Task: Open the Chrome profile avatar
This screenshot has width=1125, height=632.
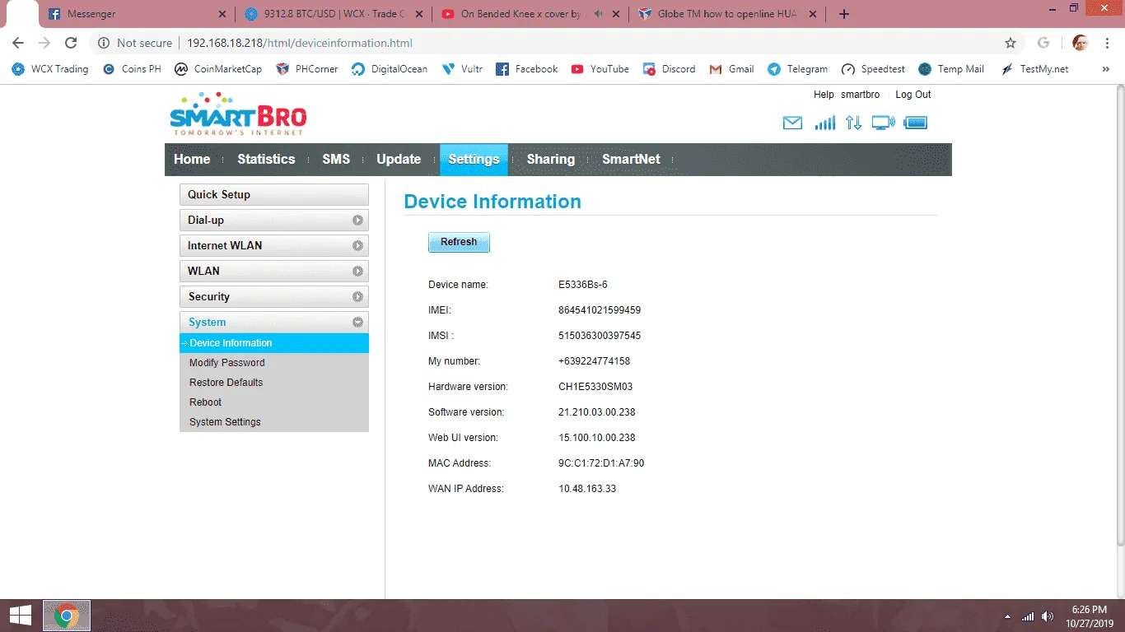Action: tap(1081, 43)
